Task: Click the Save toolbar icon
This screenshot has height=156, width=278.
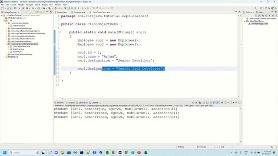Action: (x=8, y=8)
